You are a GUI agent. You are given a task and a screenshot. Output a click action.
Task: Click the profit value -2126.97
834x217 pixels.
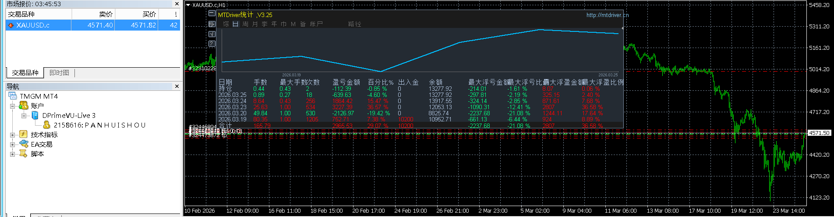[343, 113]
